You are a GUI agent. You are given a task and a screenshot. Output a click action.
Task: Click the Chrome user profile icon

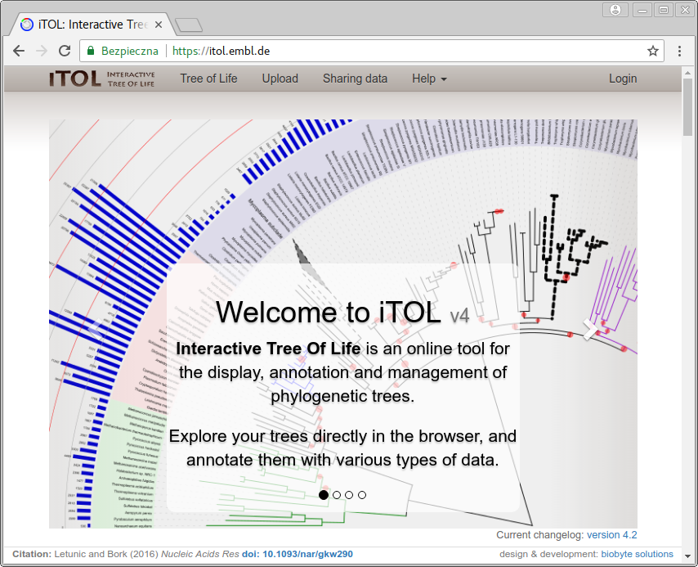[615, 10]
